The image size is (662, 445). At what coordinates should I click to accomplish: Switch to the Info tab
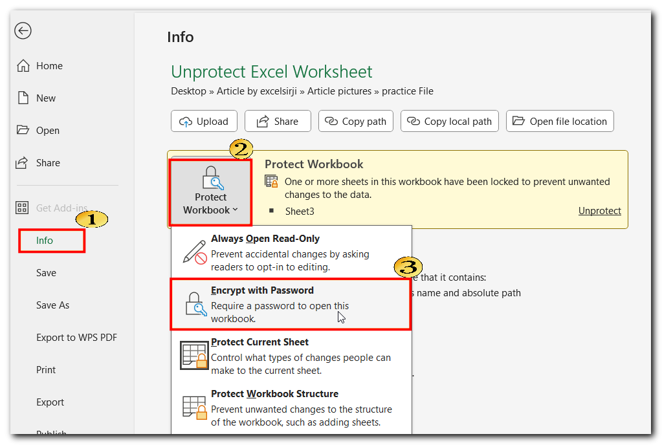tap(45, 241)
